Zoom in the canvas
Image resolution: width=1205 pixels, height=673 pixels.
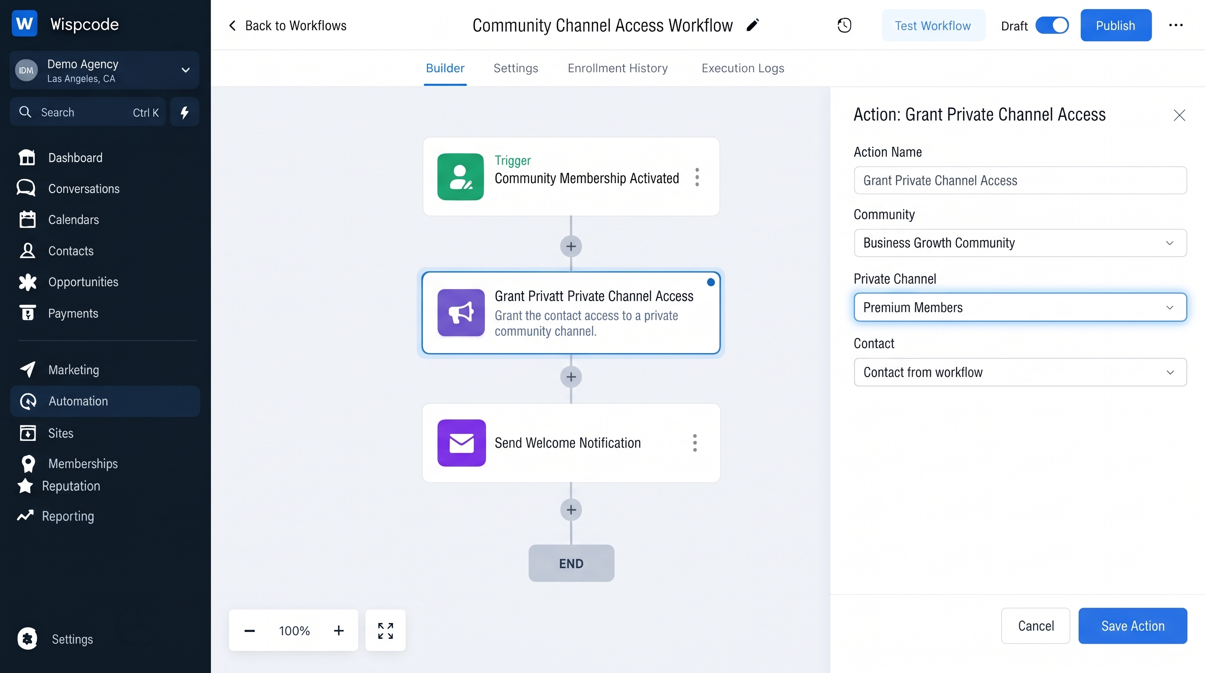click(338, 631)
